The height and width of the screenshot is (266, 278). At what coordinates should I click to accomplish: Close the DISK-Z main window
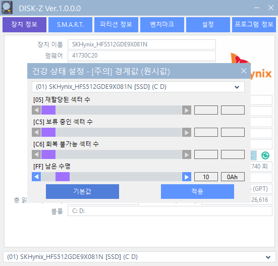coord(271,8)
